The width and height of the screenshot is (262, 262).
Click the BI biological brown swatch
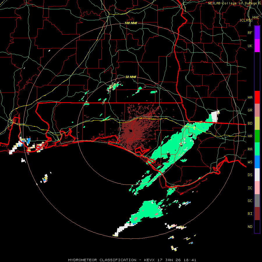(x=257, y=214)
